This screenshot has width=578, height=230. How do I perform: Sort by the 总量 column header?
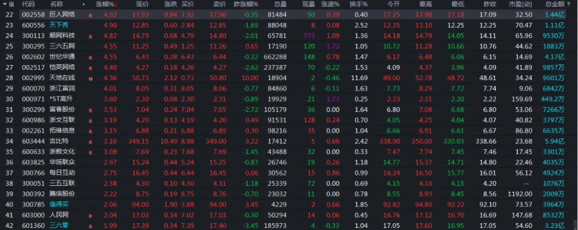coord(280,4)
